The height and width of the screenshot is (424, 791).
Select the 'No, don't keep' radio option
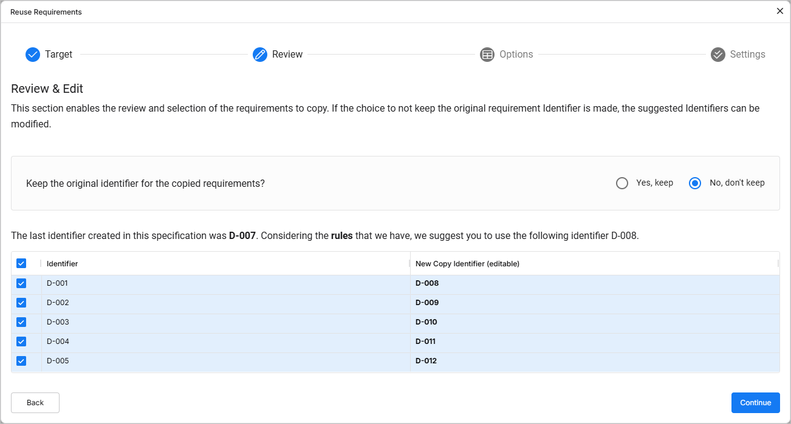695,183
